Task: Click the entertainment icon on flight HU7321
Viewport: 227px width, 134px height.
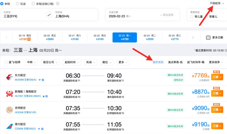Action: point(46,96)
